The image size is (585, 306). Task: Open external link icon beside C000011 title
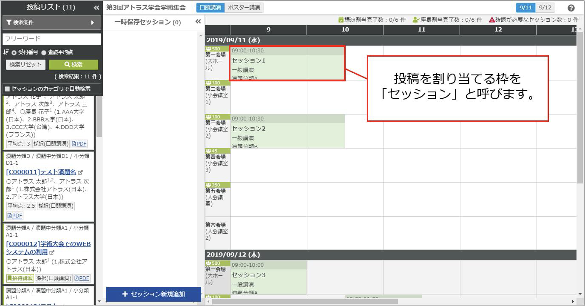pyautogui.click(x=80, y=172)
